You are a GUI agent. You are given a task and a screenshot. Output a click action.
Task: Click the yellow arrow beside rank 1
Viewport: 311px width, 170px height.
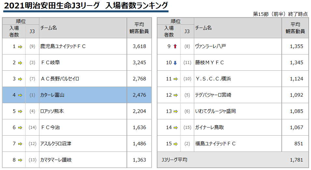coord(20,47)
